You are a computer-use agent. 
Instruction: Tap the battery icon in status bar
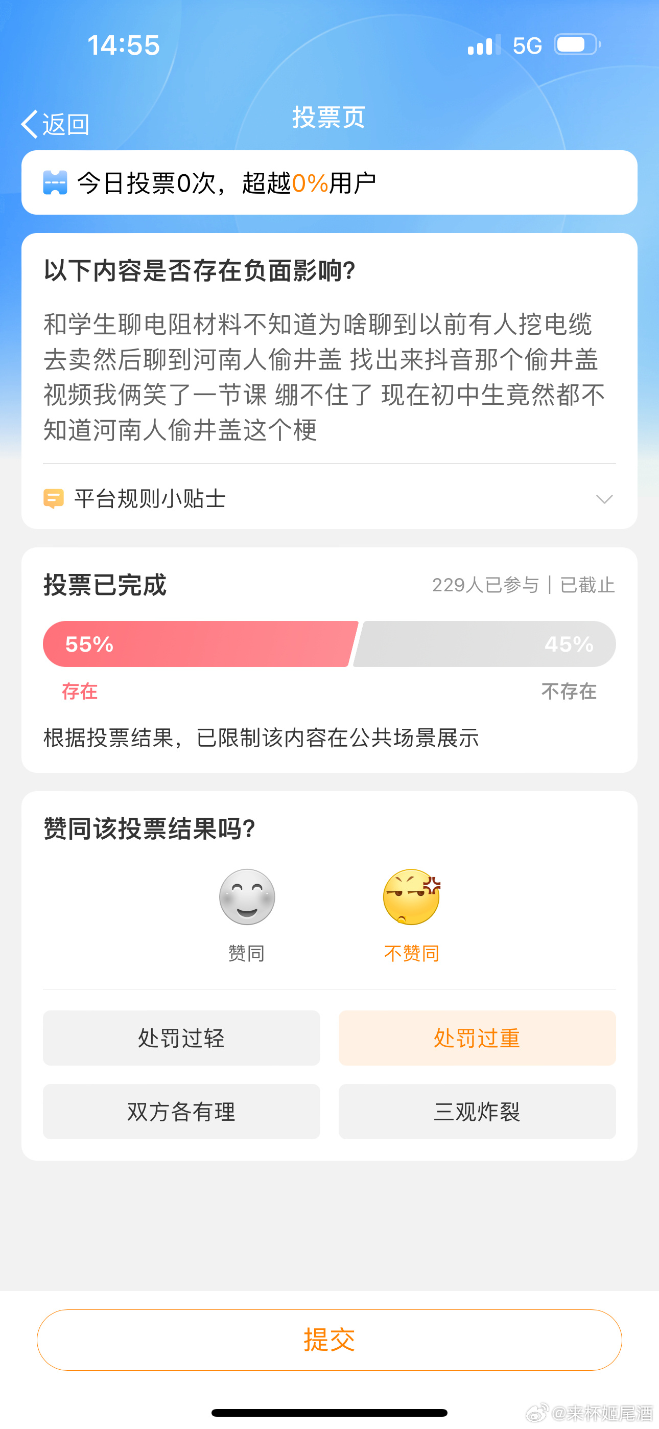pos(577,45)
